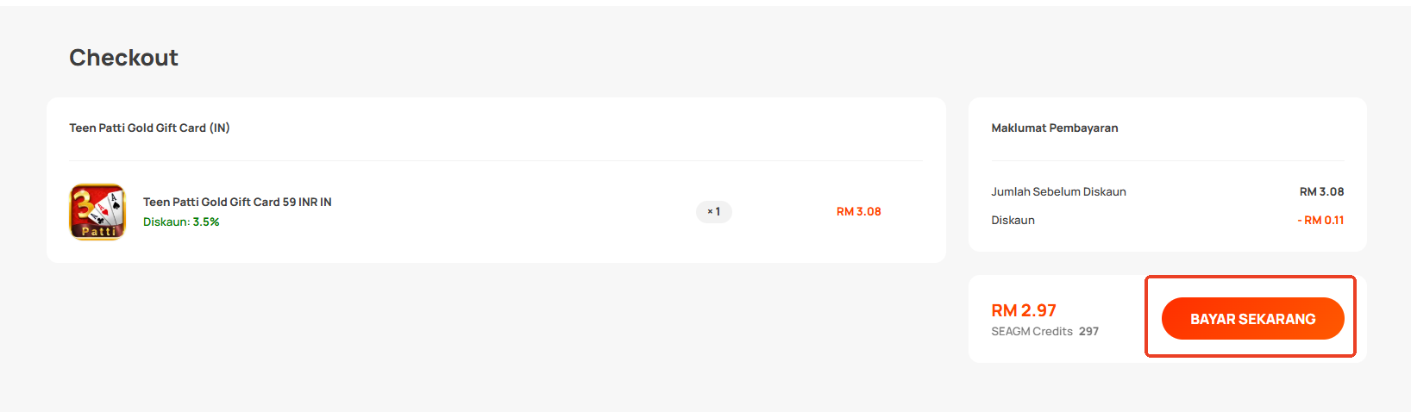Viewport: 1411px width, 412px height.
Task: Click the Maklumat Pembayaran heading
Action: (x=1055, y=128)
